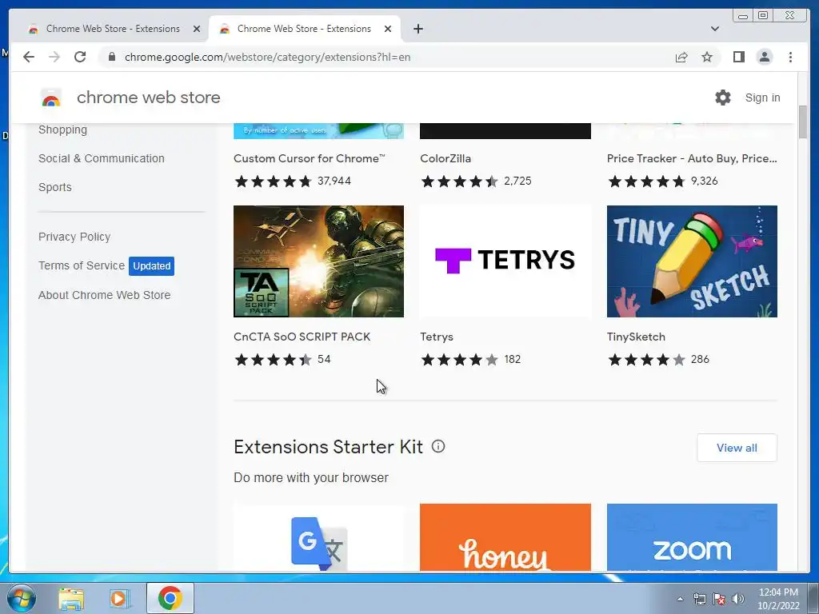Image resolution: width=819 pixels, height=614 pixels.
Task: Open the taskbar clock and date
Action: pyautogui.click(x=778, y=599)
